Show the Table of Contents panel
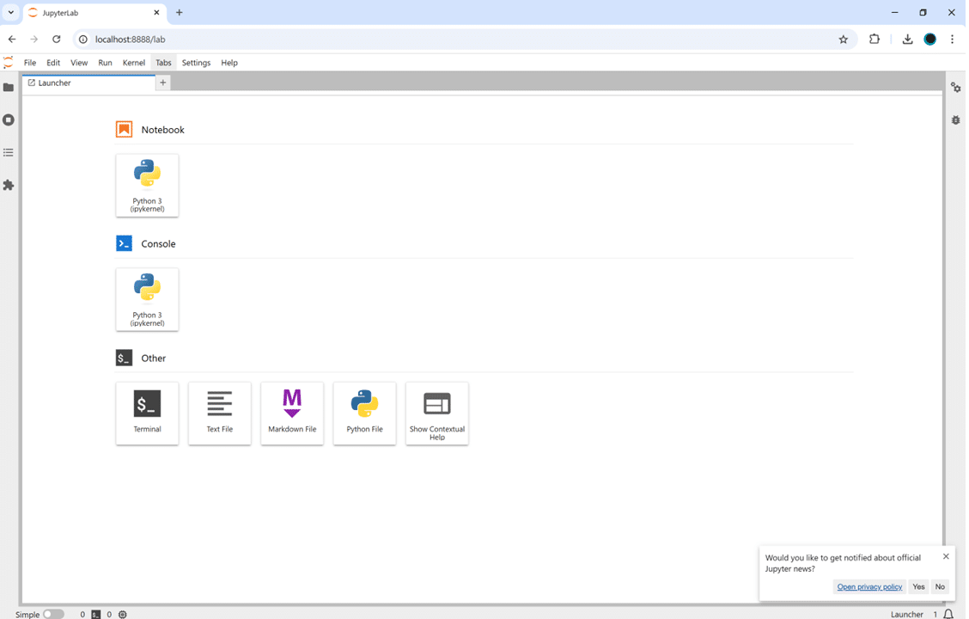The height and width of the screenshot is (619, 969). click(x=9, y=153)
